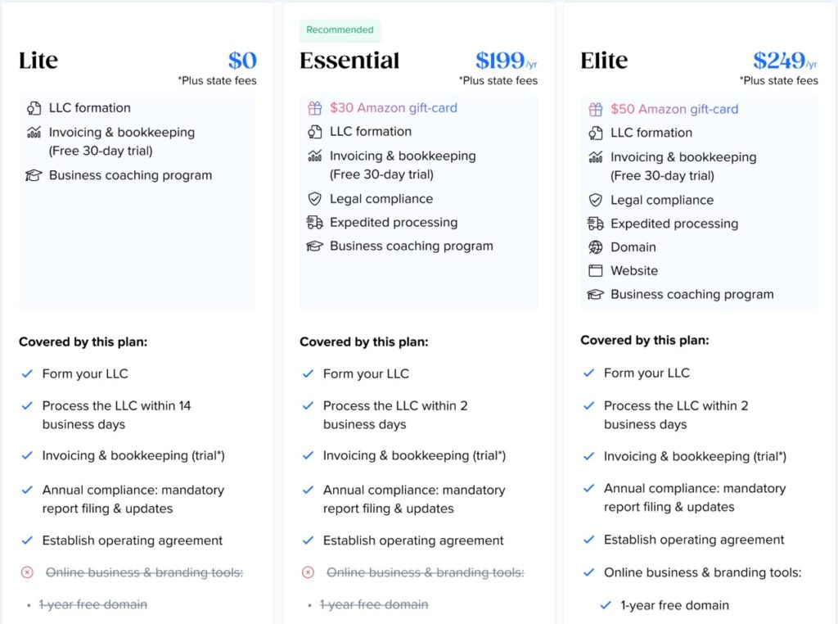The image size is (838, 624).
Task: Click Elite's Online business & branding tools item
Action: tap(702, 572)
